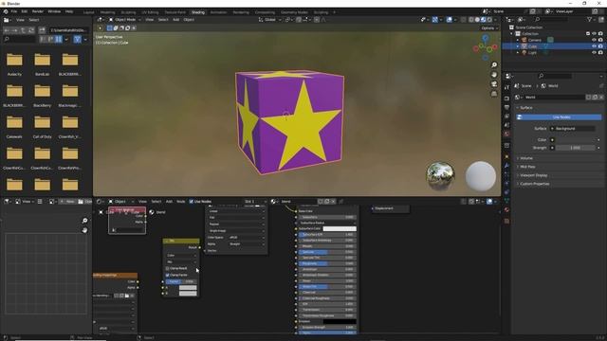Click the HDRI preview sphere in viewport

coord(440,176)
